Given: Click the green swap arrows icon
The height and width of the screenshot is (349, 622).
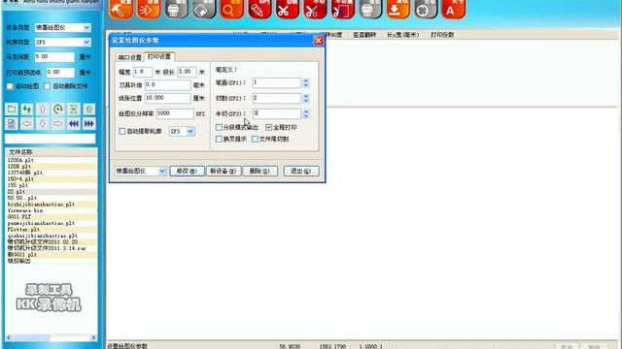Looking at the screenshot, I should pos(27,109).
